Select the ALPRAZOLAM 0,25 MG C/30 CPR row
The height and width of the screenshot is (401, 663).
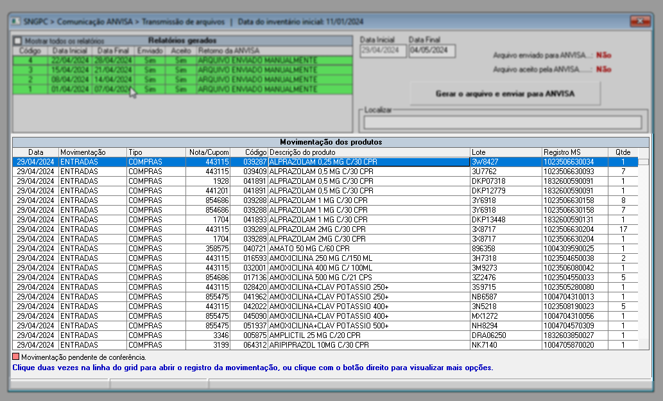368,162
